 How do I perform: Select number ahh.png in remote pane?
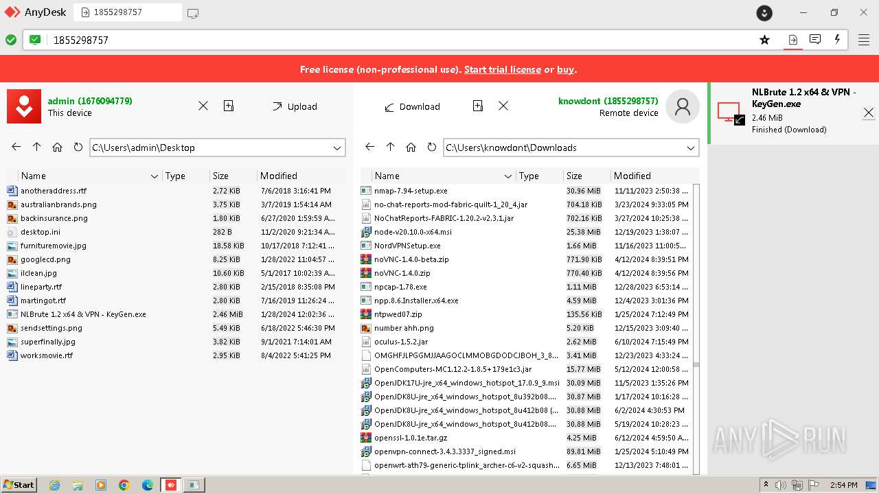404,328
